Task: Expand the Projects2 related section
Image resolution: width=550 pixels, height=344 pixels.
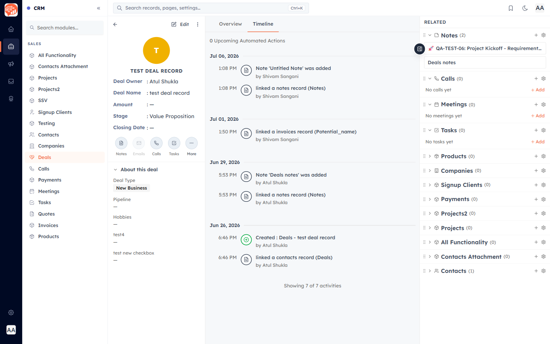Action: (430, 214)
